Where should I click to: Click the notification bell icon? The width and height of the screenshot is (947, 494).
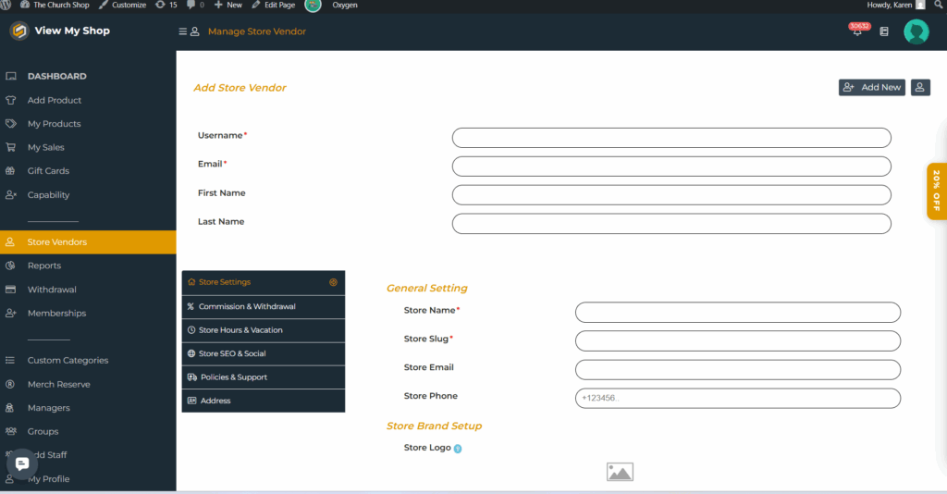click(x=856, y=32)
